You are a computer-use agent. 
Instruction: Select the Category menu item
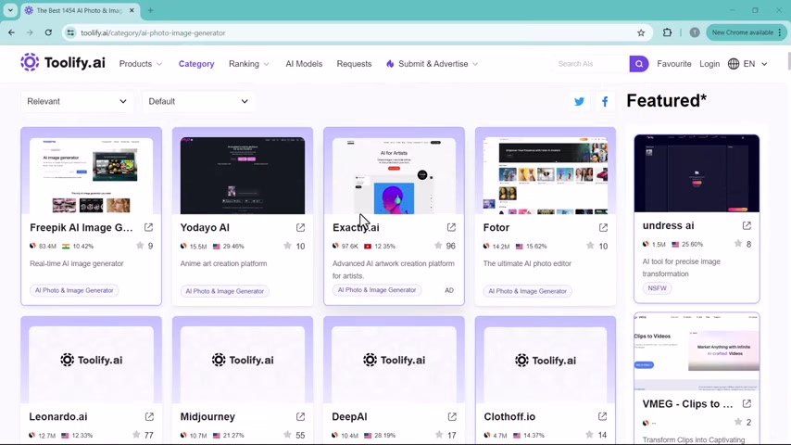(x=196, y=64)
